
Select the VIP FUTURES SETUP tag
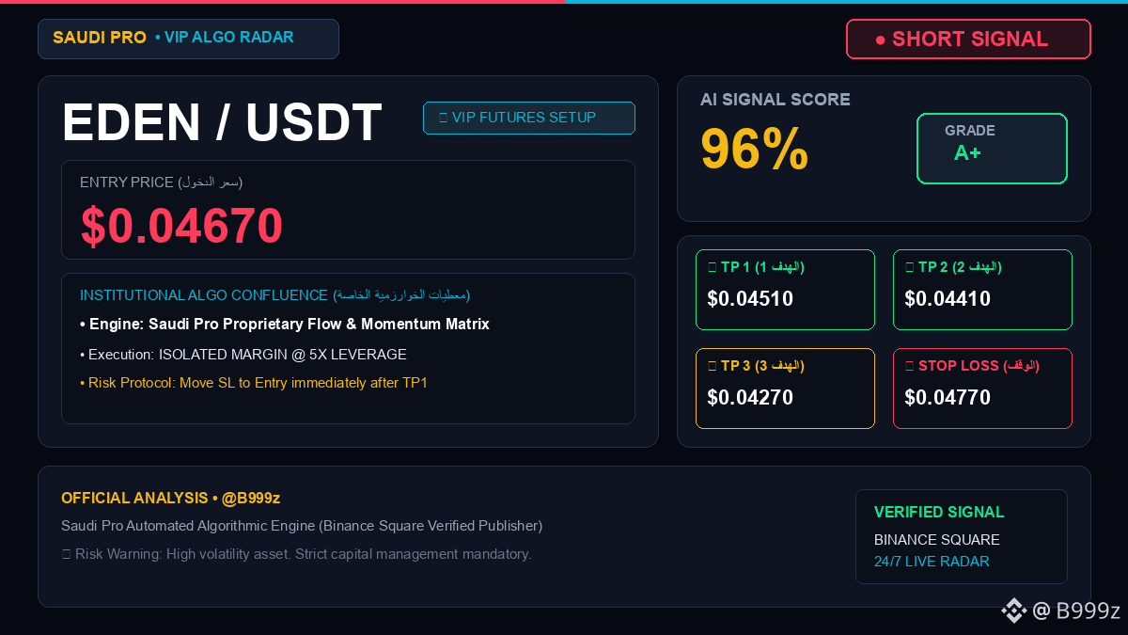[529, 118]
